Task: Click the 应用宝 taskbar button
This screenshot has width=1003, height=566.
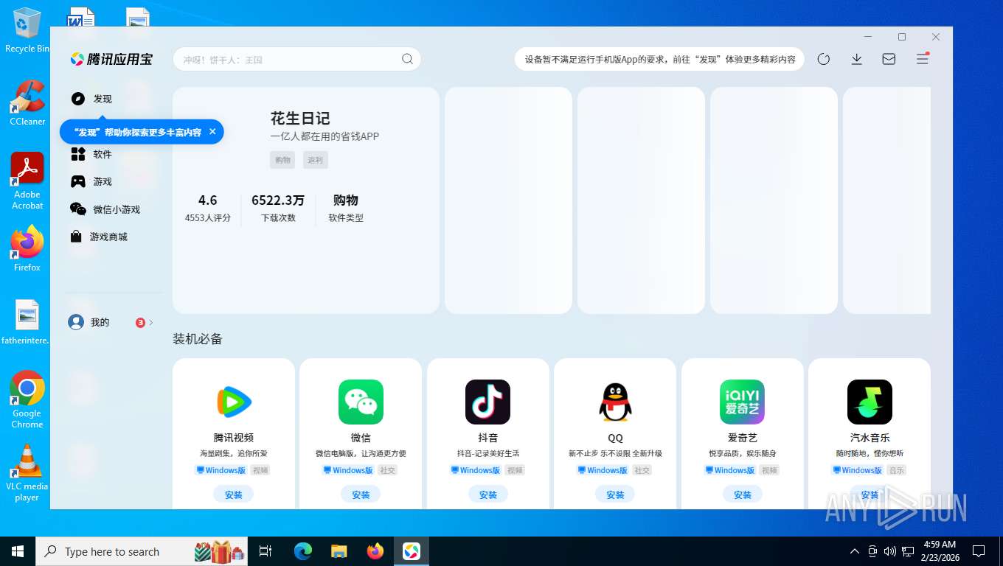Action: coord(412,551)
